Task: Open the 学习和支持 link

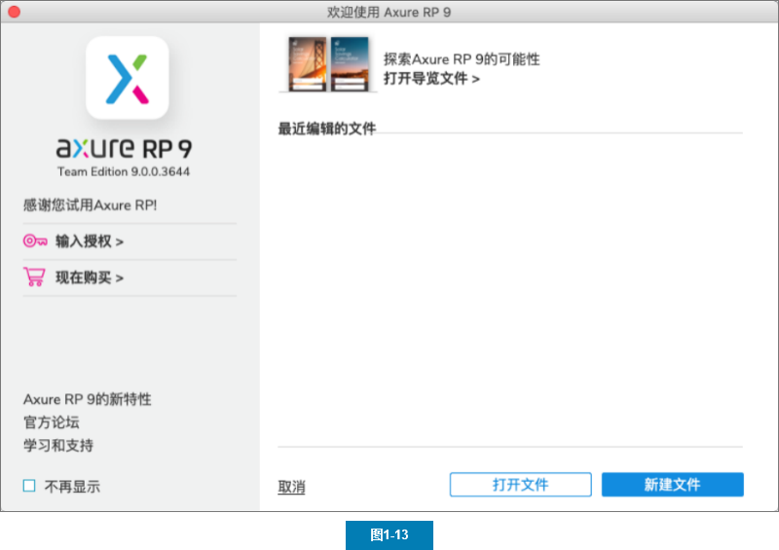Action: coord(58,445)
